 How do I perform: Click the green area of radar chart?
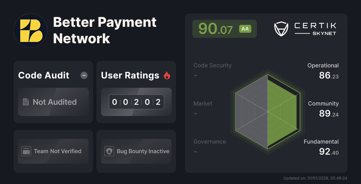pos(282,113)
